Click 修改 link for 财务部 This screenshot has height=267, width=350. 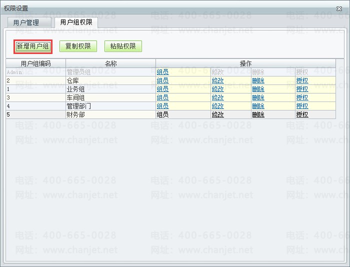217,114
